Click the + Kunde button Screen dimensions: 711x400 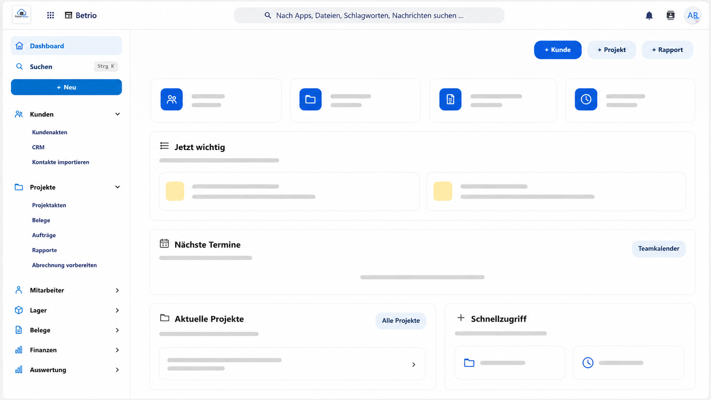click(x=557, y=50)
